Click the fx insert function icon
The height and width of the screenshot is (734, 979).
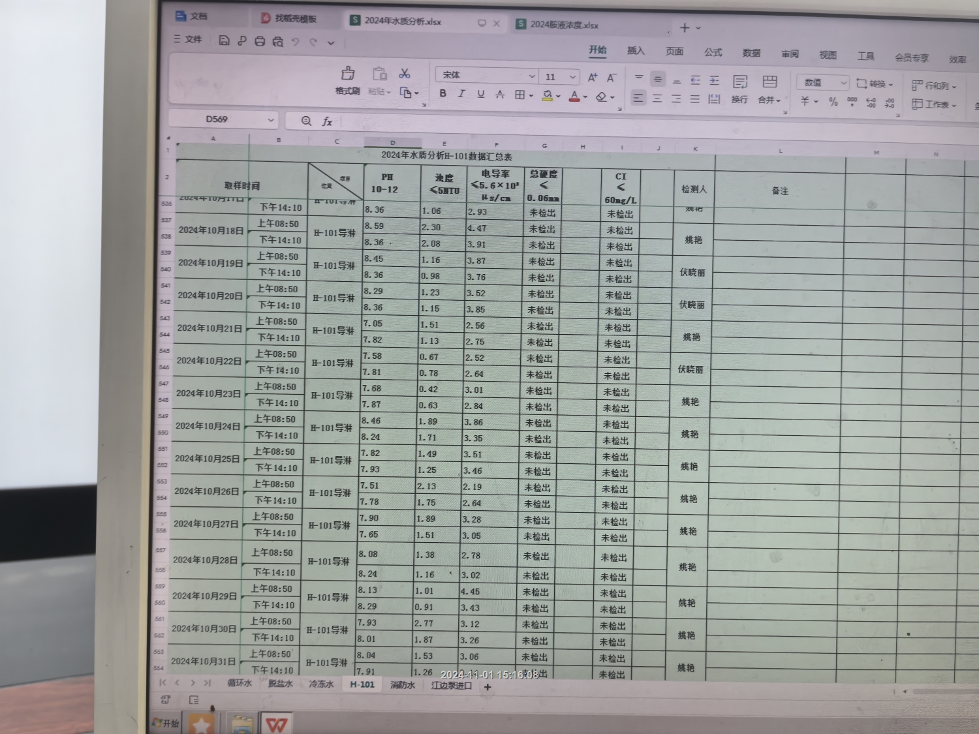327,121
